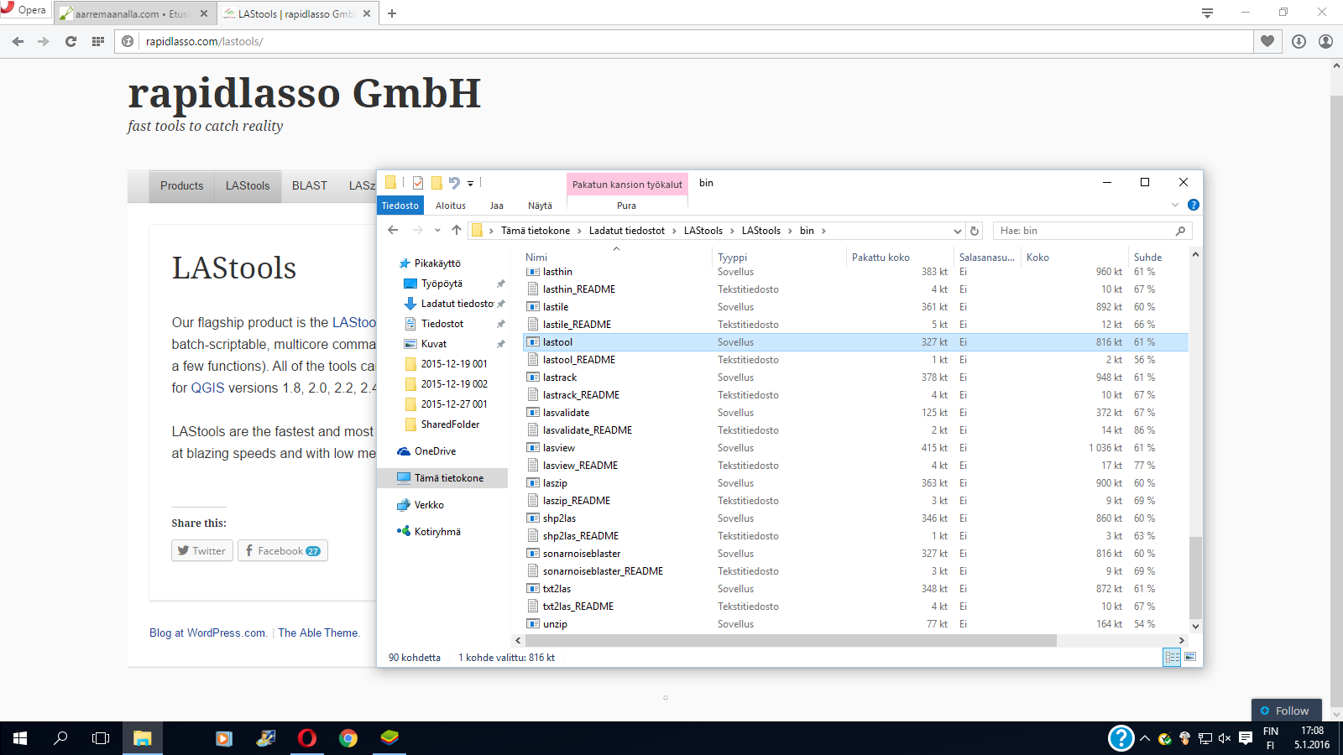Viewport: 1343px width, 755px height.
Task: Select OneDrive in navigation pane
Action: [435, 451]
